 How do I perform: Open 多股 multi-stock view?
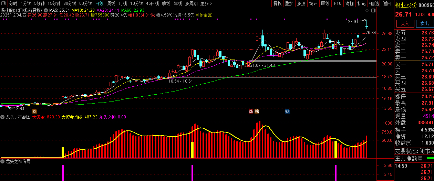[x=301, y=3]
